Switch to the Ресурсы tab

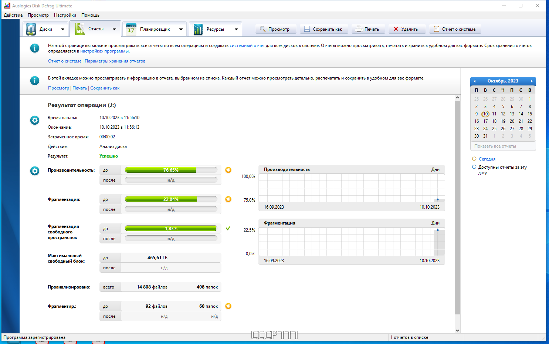(215, 29)
